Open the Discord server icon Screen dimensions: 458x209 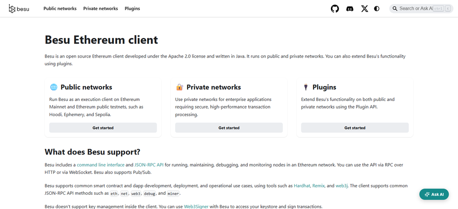tap(350, 9)
